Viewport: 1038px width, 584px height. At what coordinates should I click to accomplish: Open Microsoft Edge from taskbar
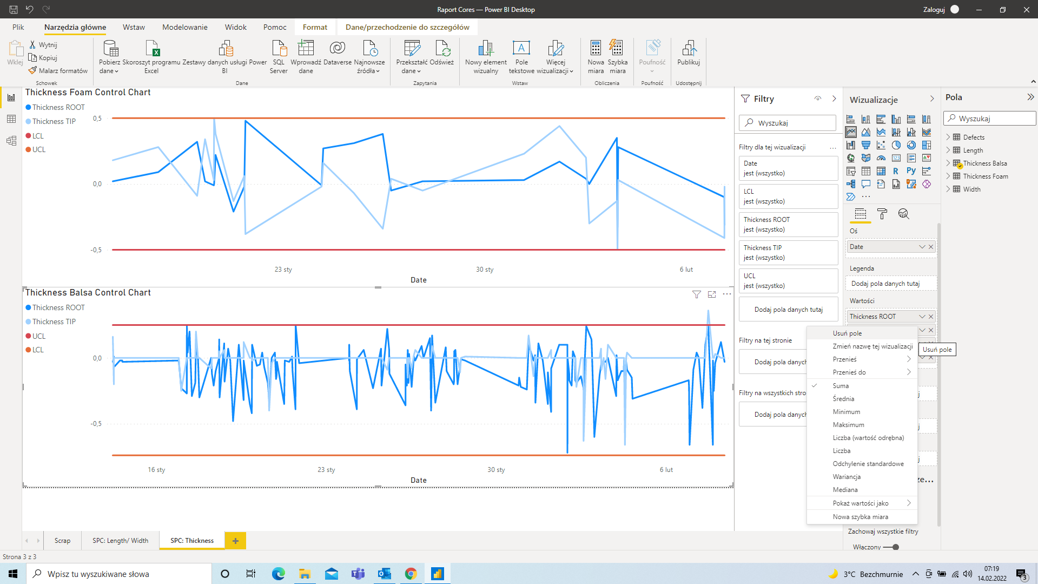coord(279,574)
